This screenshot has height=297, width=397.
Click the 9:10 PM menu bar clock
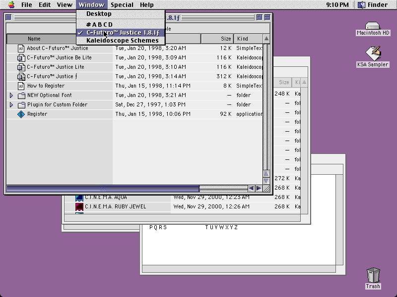(x=337, y=5)
